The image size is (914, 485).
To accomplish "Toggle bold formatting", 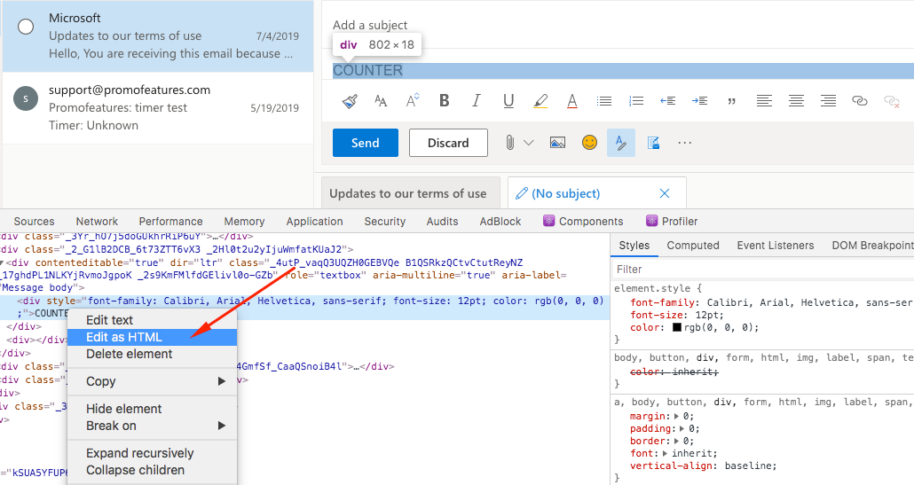I will [x=445, y=101].
